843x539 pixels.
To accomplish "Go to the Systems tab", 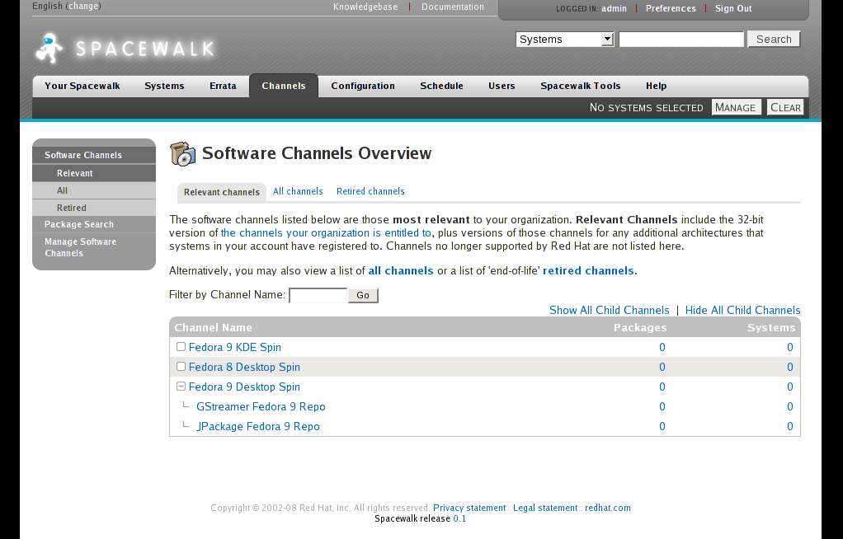I will (x=164, y=86).
